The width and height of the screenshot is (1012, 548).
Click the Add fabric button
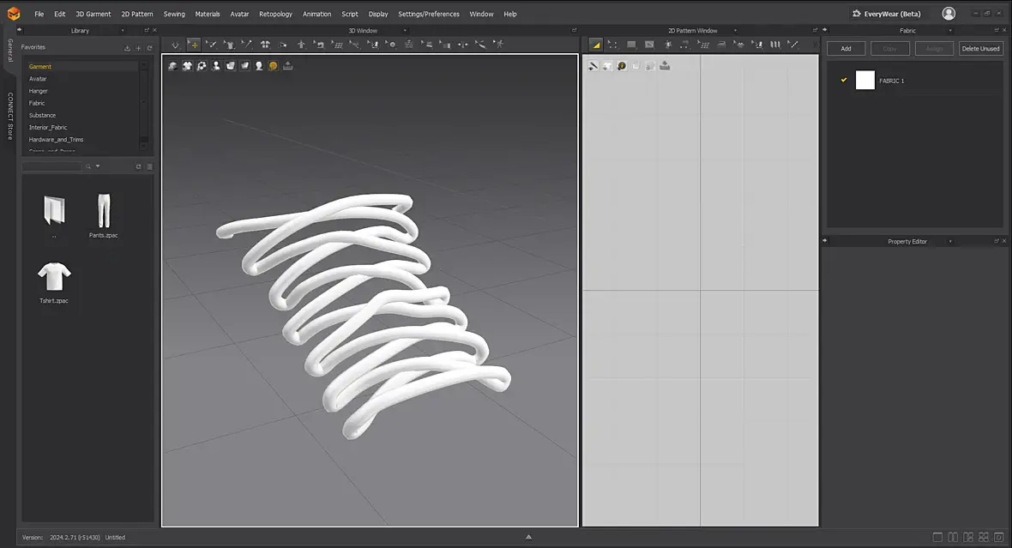click(x=846, y=48)
